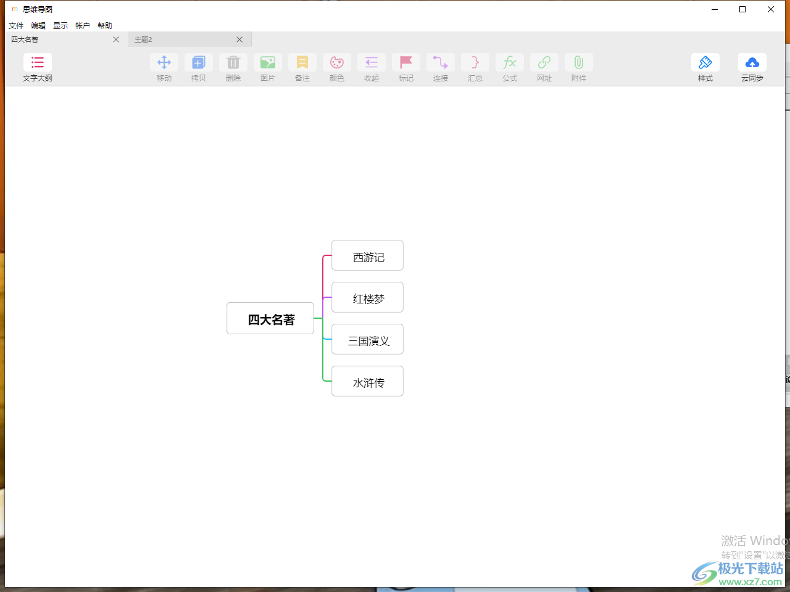This screenshot has height=592, width=790.
Task: Maximize the 思维导图 window
Action: [742, 9]
